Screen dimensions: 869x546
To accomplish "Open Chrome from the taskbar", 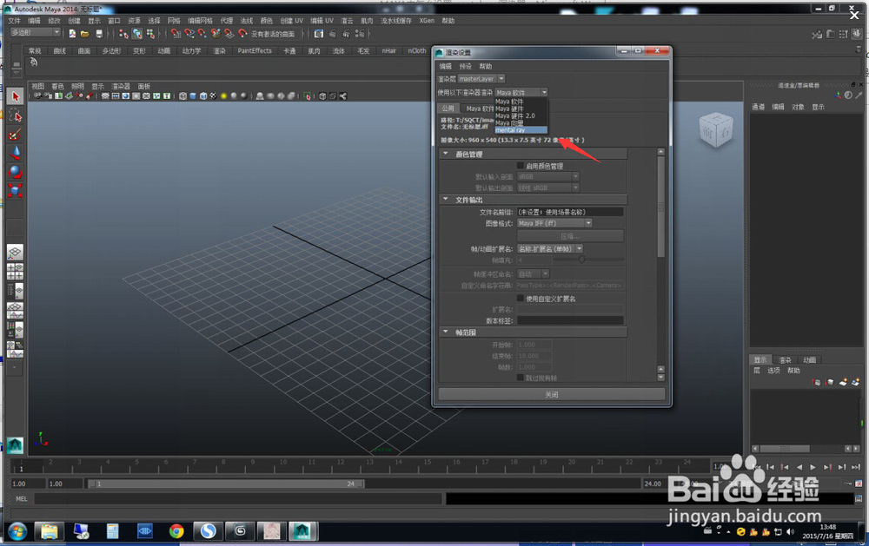I will tap(176, 531).
